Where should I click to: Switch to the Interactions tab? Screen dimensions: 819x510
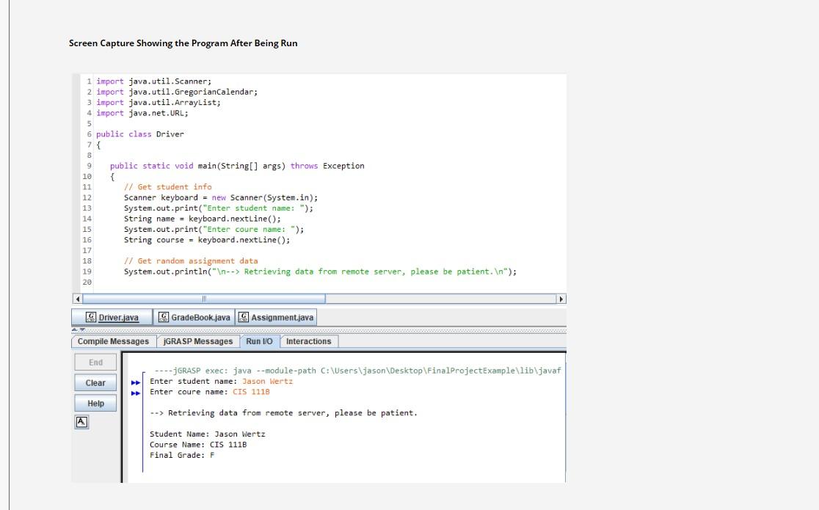(x=309, y=340)
